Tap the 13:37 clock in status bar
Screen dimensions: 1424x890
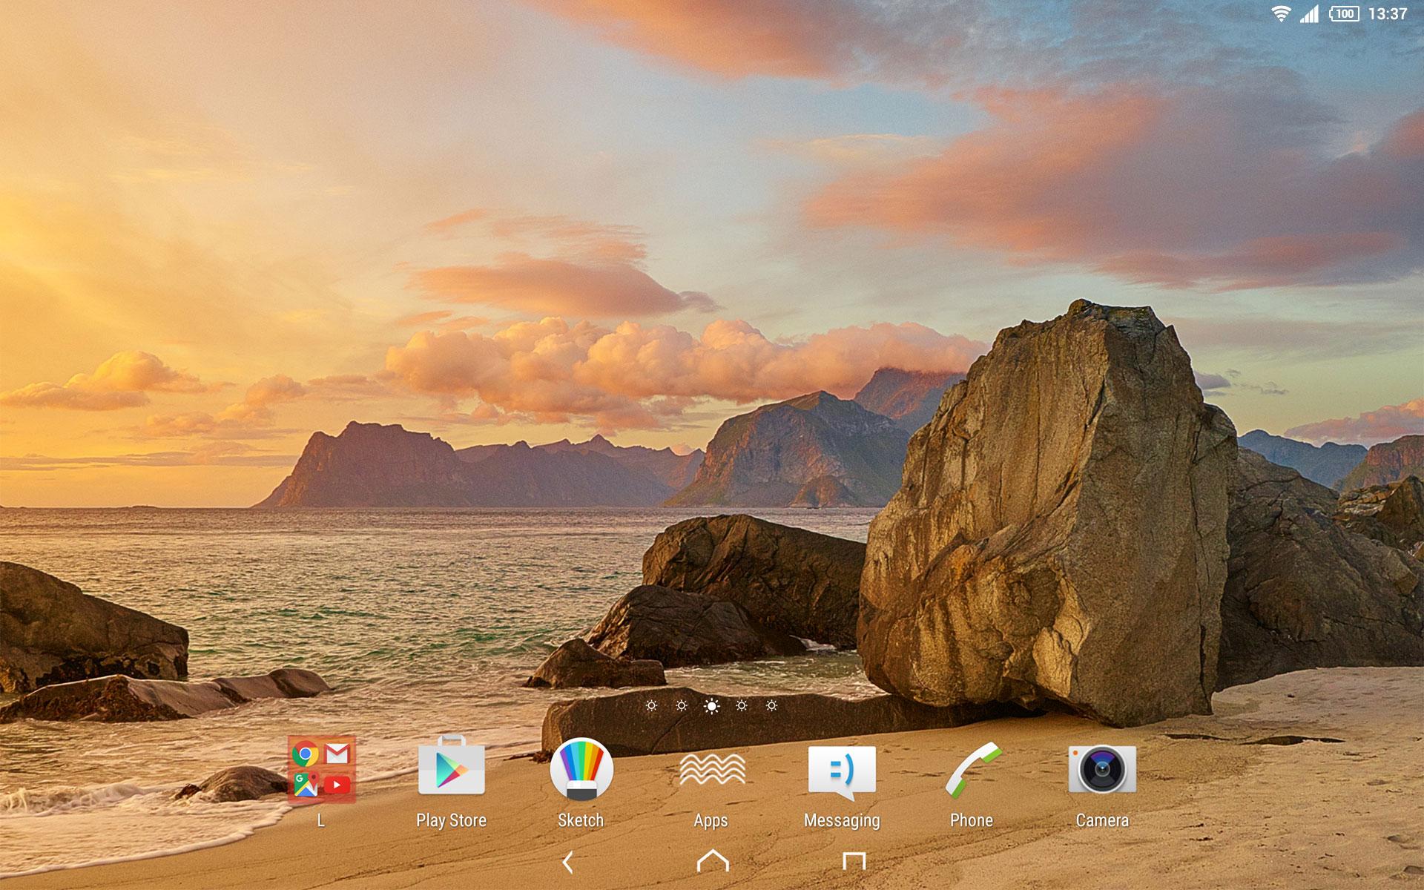pos(1388,13)
